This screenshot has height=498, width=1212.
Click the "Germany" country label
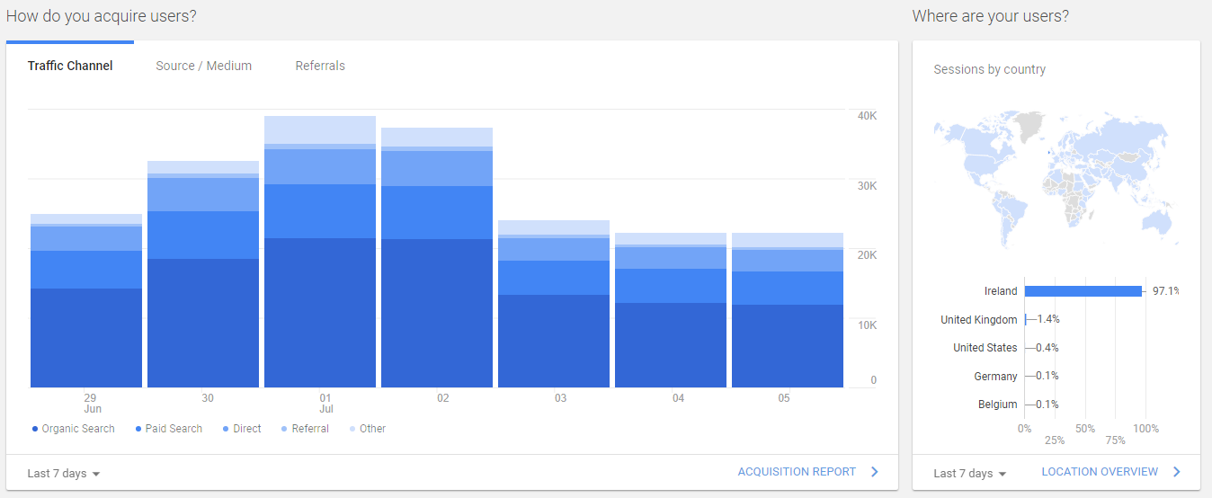(x=995, y=377)
